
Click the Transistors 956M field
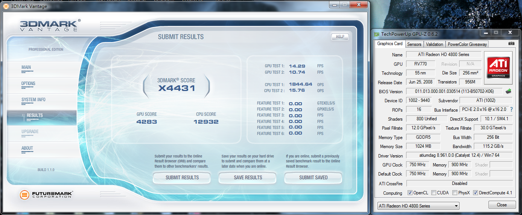(x=470, y=82)
